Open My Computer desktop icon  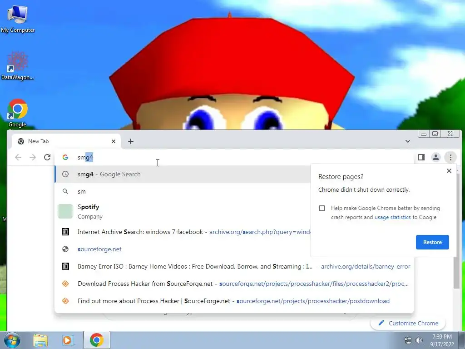(x=17, y=19)
